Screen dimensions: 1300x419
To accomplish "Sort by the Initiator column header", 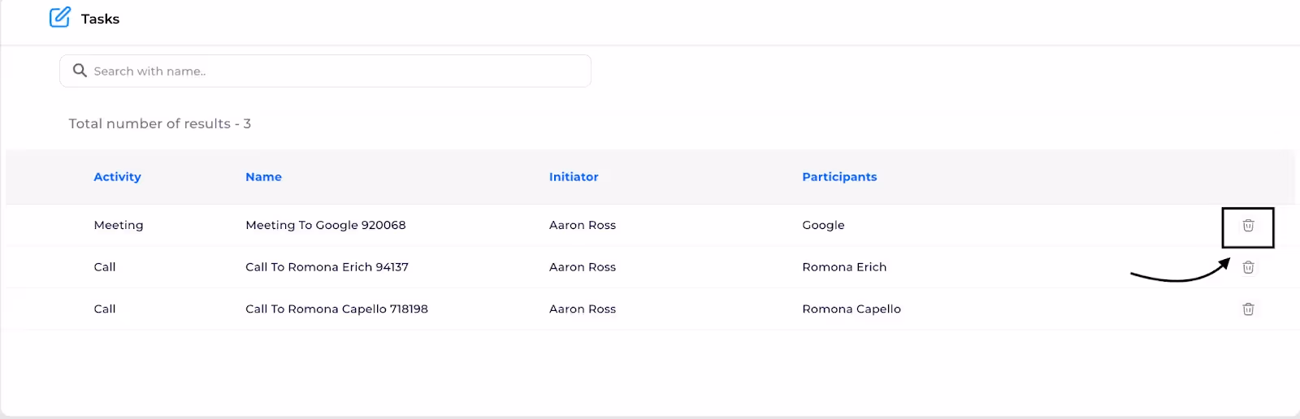I will [x=574, y=177].
